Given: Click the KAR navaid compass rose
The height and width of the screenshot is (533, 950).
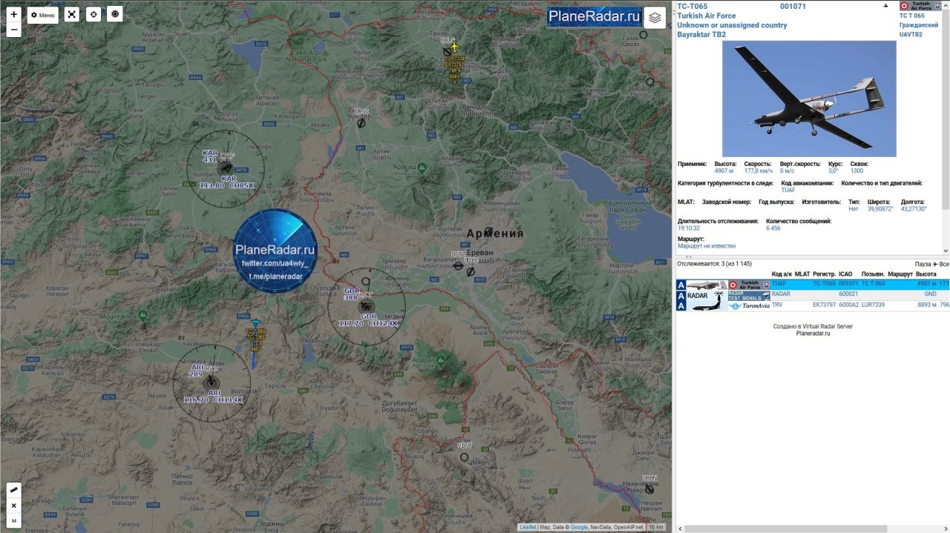Looking at the screenshot, I should click(225, 168).
